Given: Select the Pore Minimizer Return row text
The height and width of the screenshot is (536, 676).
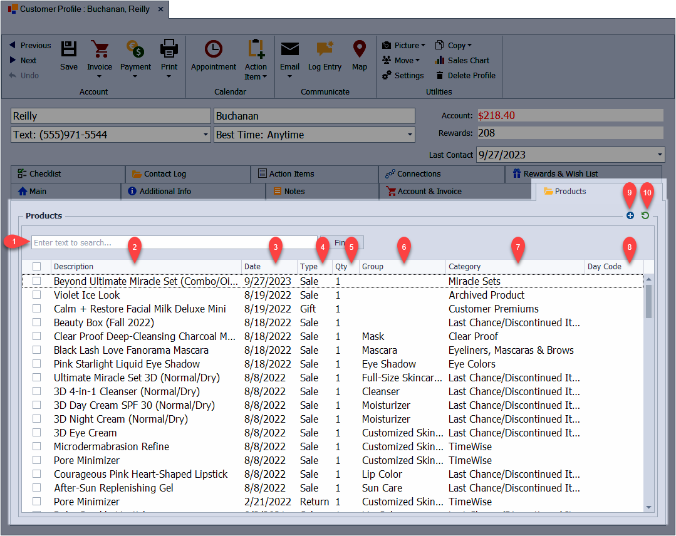Looking at the screenshot, I should pyautogui.click(x=86, y=502).
